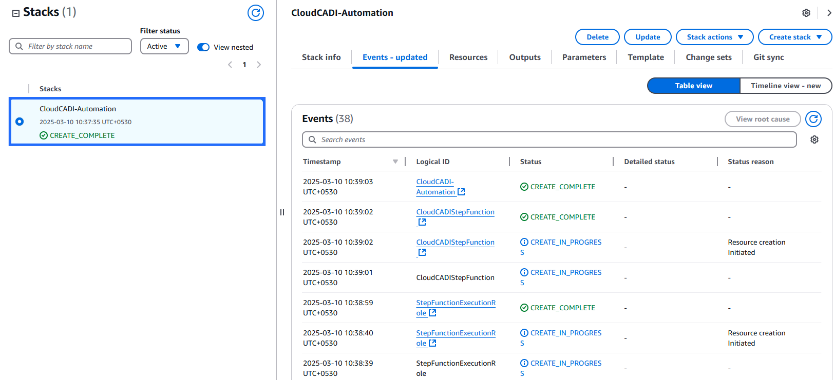Go to next page of stacks
This screenshot has width=834, height=380.
tap(259, 65)
